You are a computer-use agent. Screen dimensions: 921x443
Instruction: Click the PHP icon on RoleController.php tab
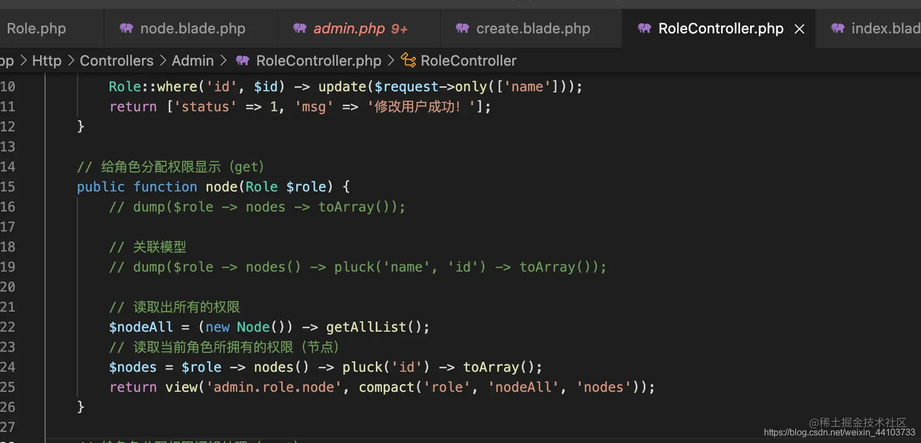coord(644,28)
